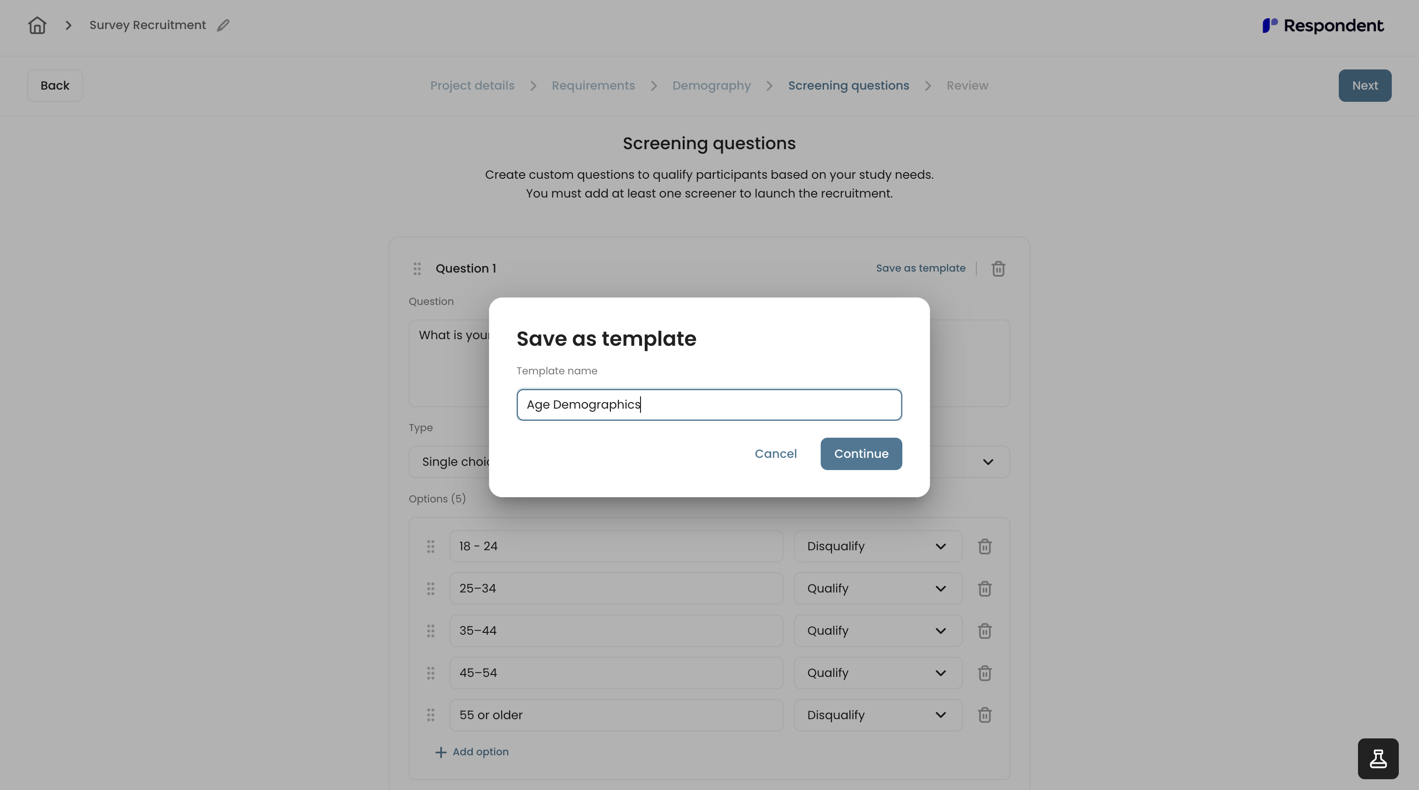Focus the Template name input field

click(x=709, y=405)
